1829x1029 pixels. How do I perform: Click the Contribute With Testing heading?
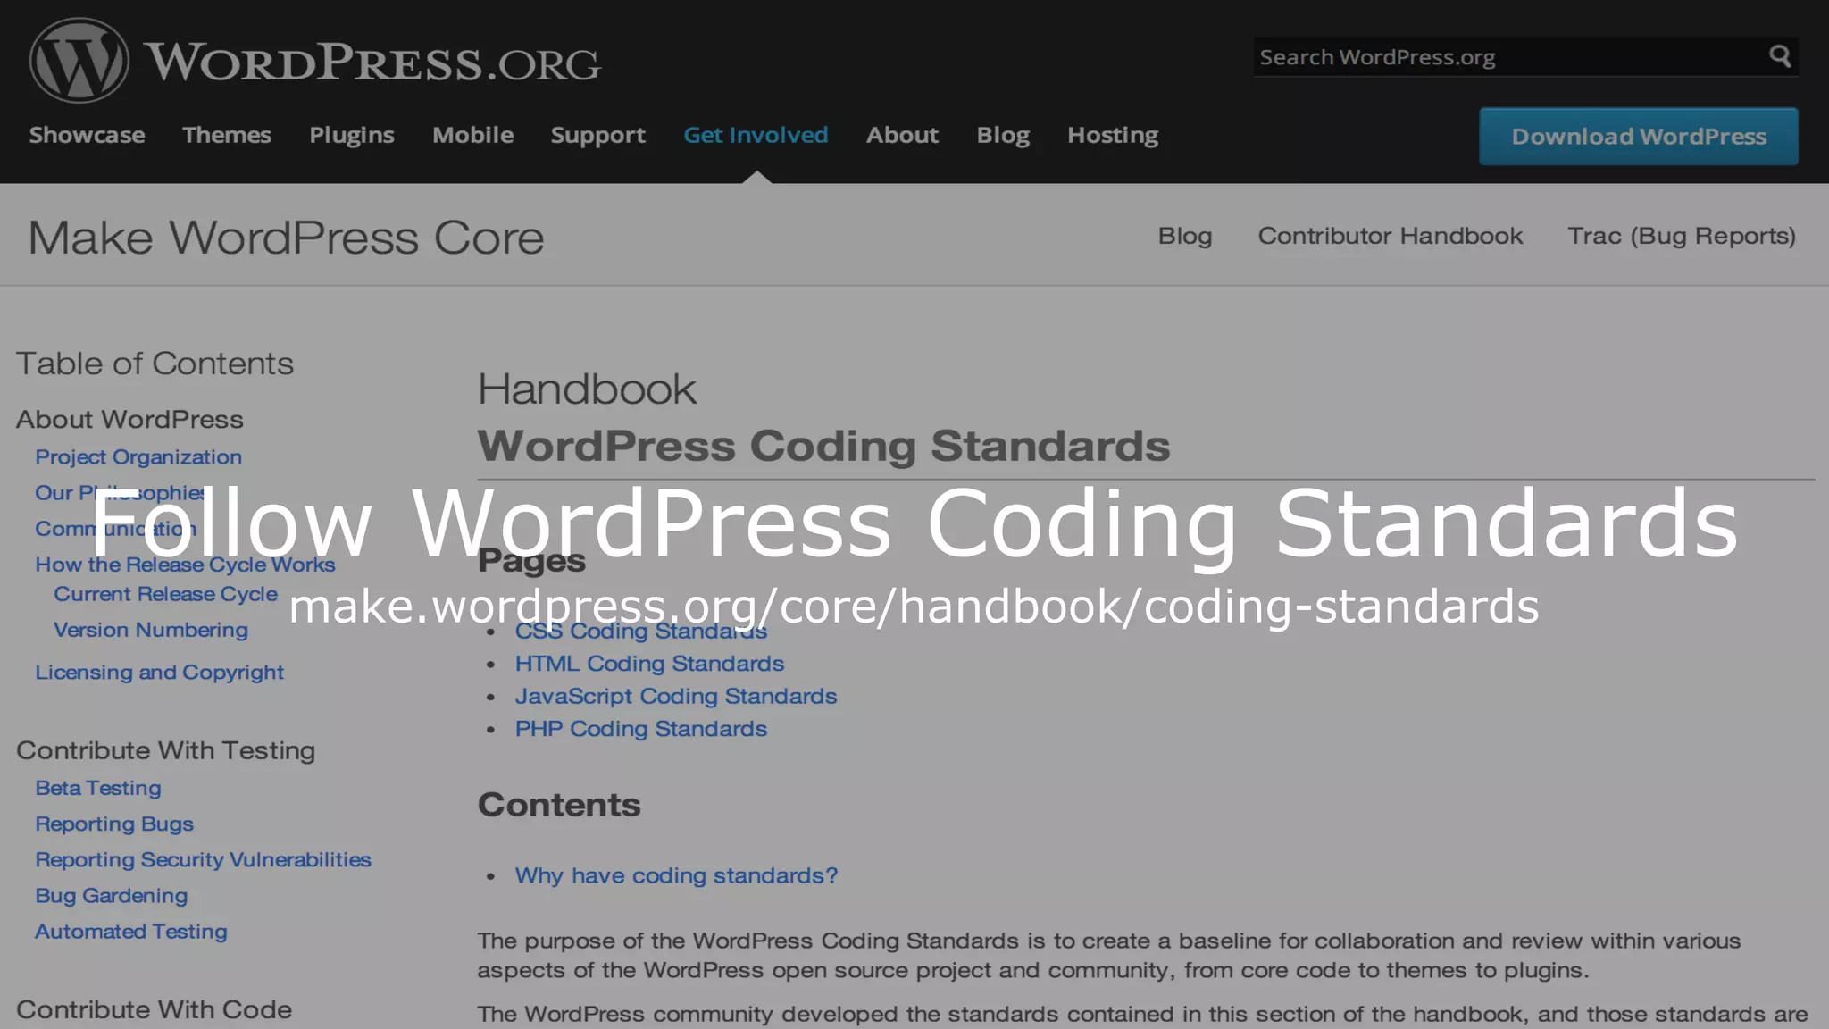166,750
